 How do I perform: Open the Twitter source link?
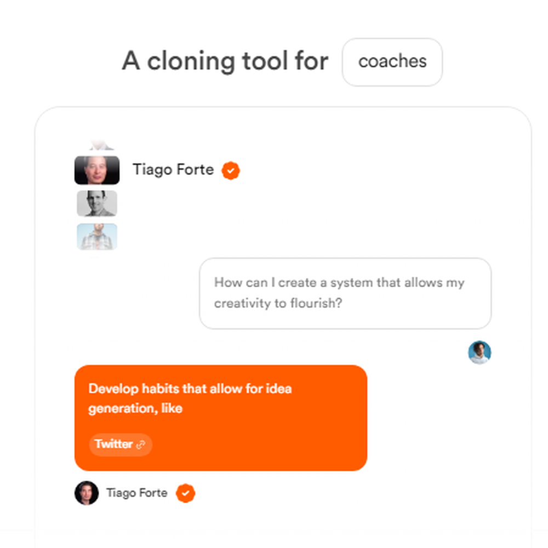(120, 444)
